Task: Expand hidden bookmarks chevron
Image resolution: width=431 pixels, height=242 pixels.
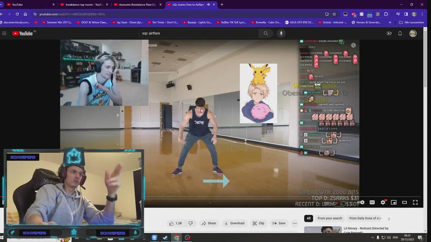Action: pyautogui.click(x=390, y=23)
